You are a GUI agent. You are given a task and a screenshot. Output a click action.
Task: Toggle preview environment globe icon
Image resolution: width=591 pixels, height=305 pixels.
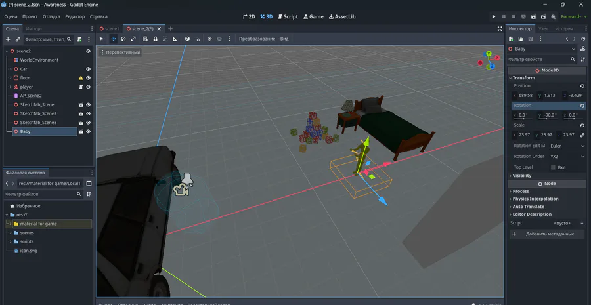click(x=219, y=39)
